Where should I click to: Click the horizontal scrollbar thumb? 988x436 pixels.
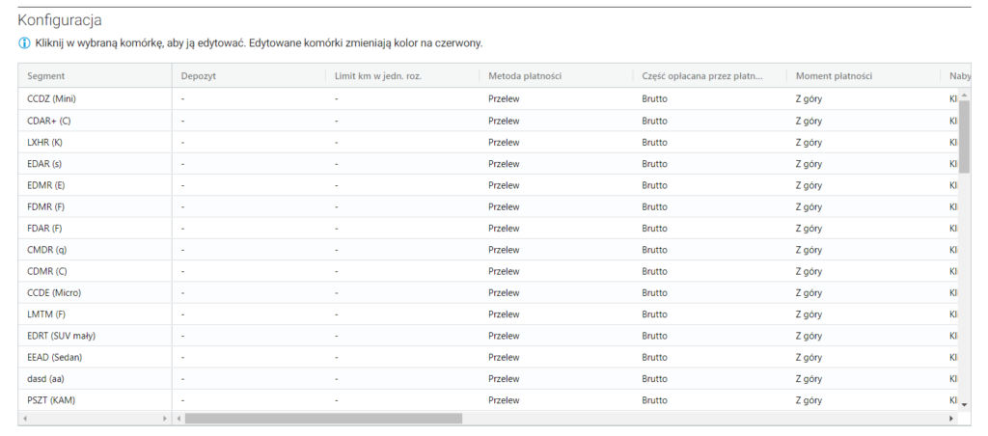tap(323, 419)
